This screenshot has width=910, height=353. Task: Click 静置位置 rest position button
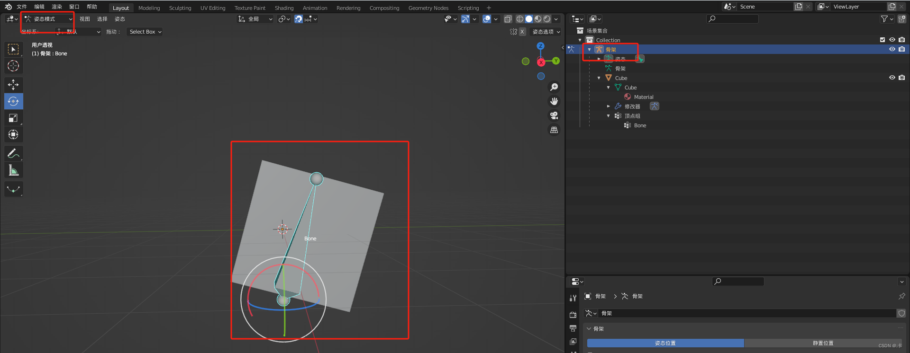(x=823, y=343)
